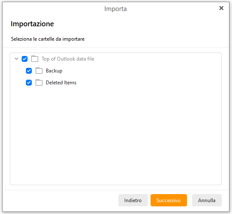Uncheck the Backup folder checkbox
The image size is (232, 214).
(x=29, y=71)
